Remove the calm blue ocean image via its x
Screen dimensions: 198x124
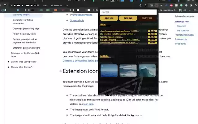click(102, 66)
